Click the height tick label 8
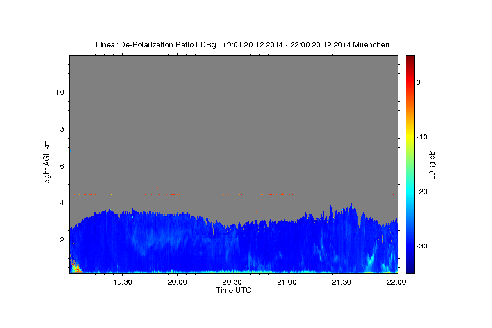This screenshot has height=328, width=492. point(62,129)
